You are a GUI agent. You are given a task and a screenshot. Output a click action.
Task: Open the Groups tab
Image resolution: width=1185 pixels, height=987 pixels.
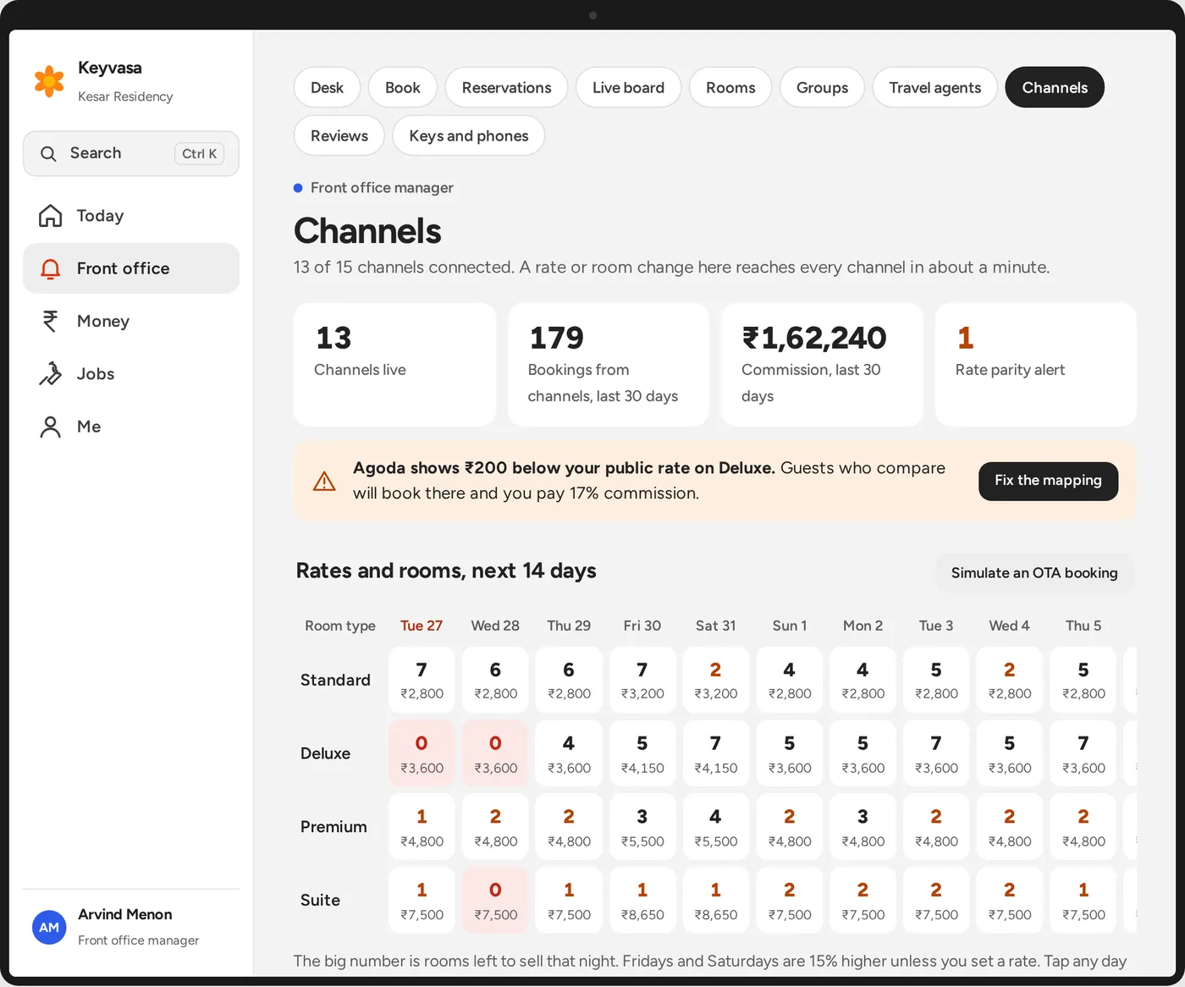point(822,87)
